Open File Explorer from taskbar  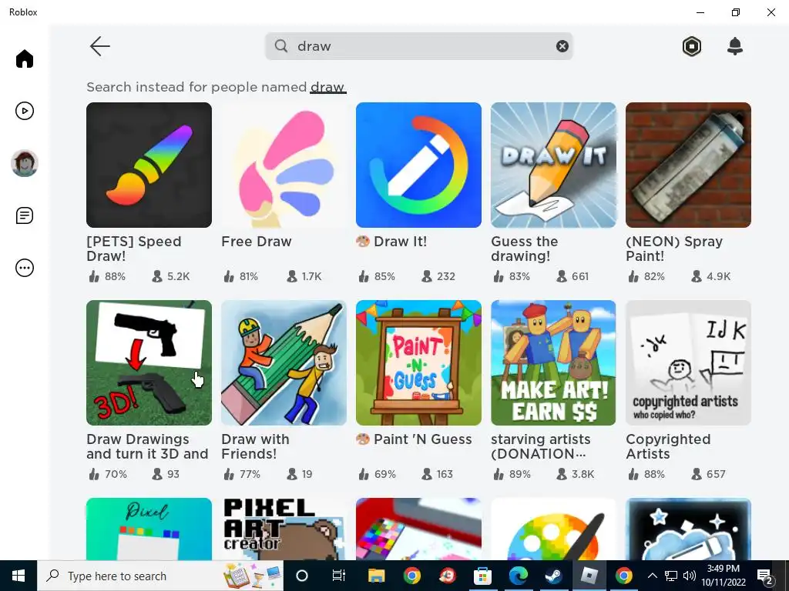pyautogui.click(x=376, y=576)
